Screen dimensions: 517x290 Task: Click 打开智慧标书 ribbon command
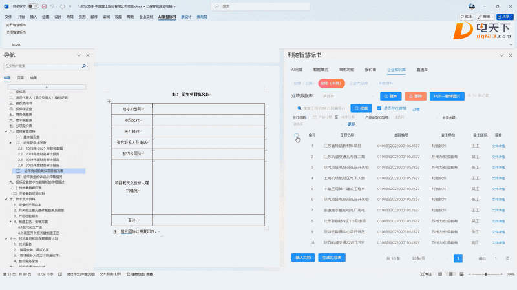click(16, 25)
